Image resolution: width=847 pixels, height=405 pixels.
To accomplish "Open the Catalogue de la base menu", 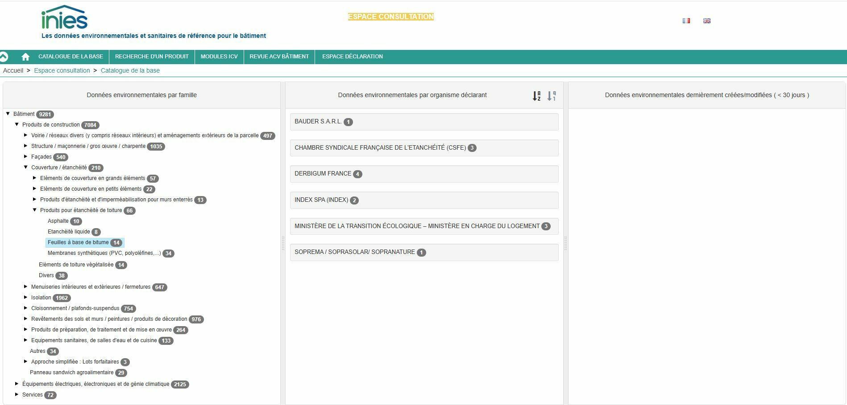I will pyautogui.click(x=71, y=57).
